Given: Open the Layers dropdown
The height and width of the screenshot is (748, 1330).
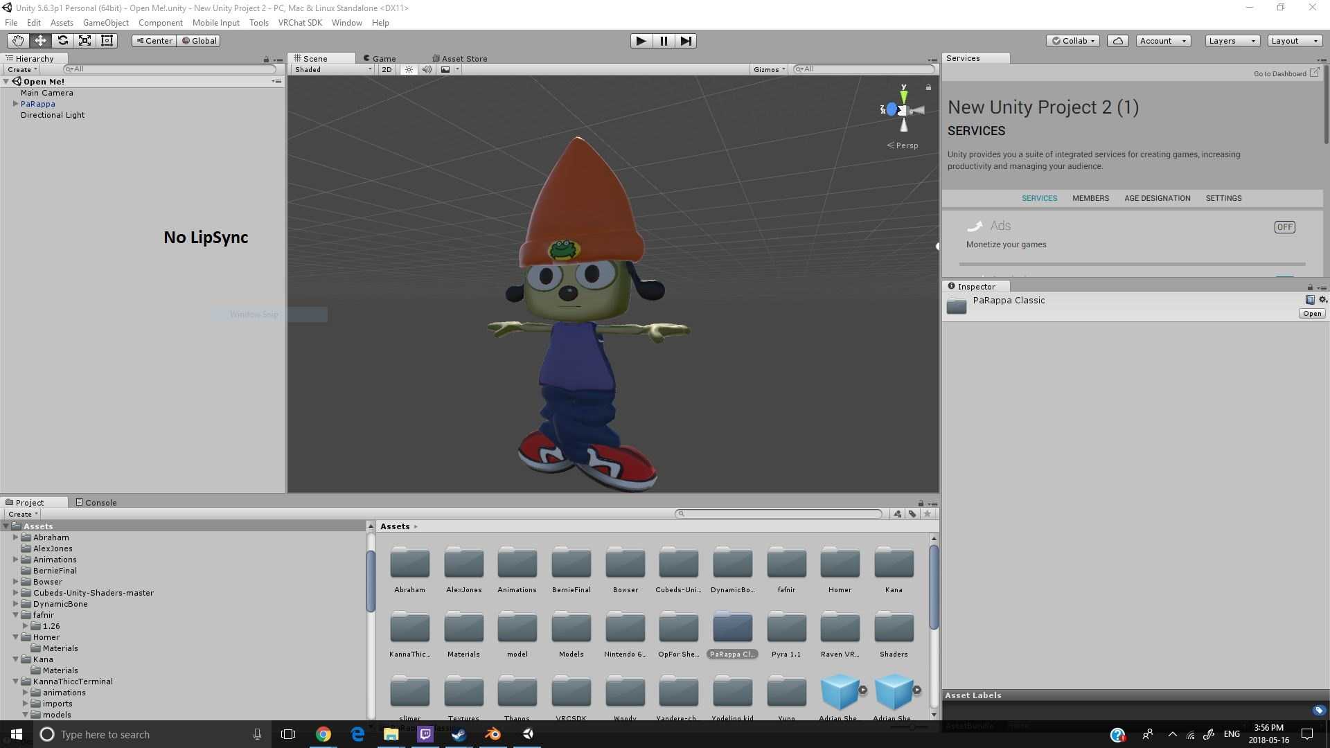Looking at the screenshot, I should pos(1232,41).
